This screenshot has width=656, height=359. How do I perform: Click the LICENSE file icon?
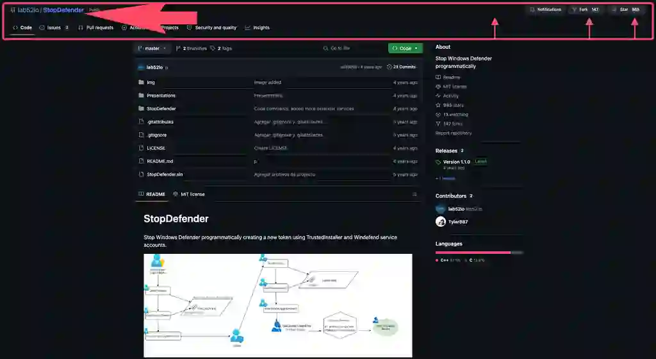click(141, 148)
